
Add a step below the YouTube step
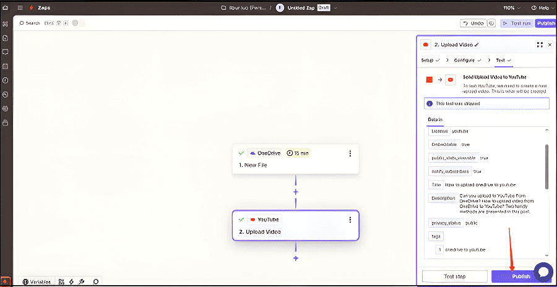click(296, 258)
